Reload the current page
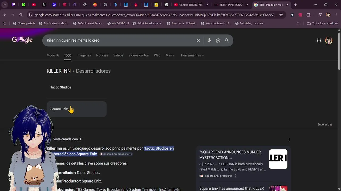The image size is (341, 191). pos(21,15)
